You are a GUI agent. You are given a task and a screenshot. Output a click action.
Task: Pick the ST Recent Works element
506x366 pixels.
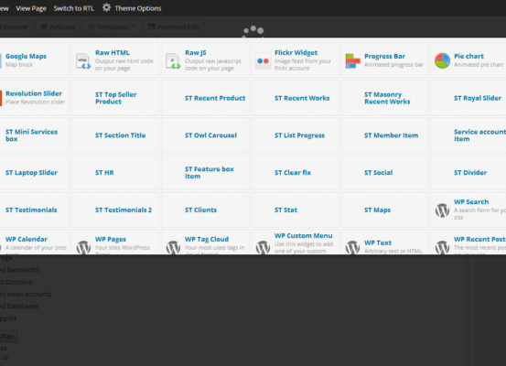295,98
